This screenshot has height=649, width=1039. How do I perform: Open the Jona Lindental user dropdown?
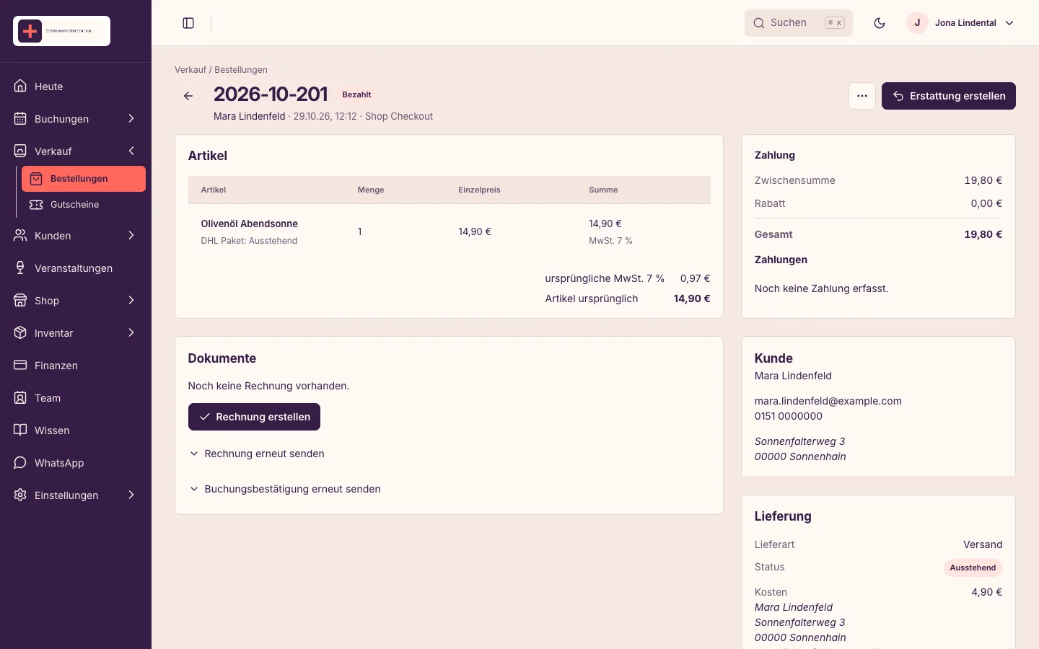pyautogui.click(x=961, y=23)
